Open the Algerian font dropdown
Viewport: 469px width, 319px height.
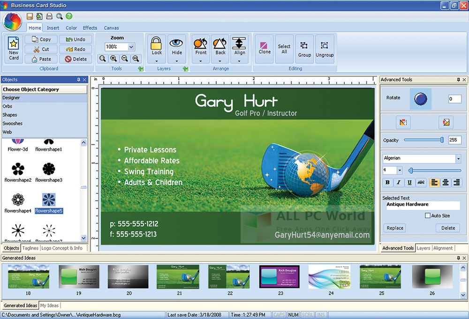(x=458, y=159)
